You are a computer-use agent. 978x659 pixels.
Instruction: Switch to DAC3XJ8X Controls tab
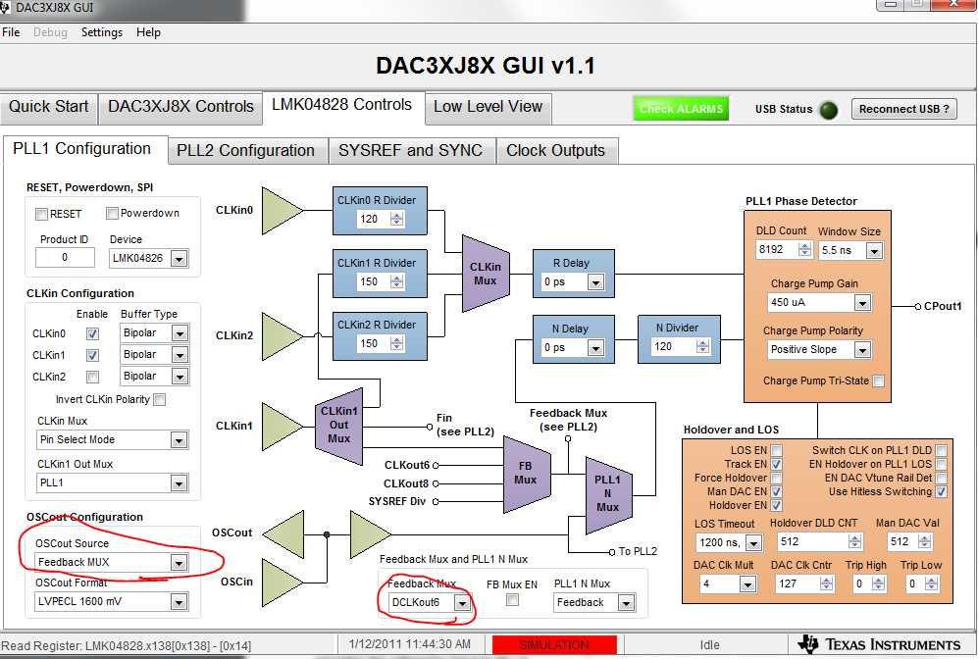[x=180, y=107]
